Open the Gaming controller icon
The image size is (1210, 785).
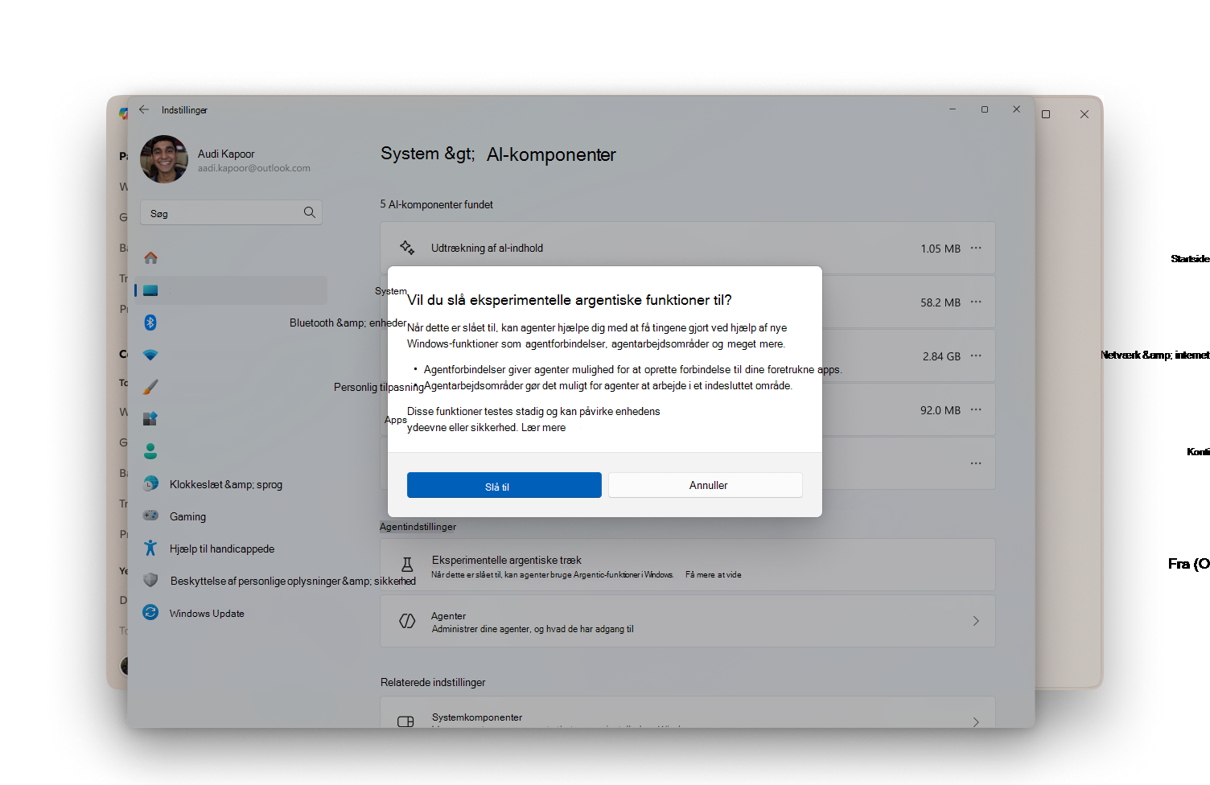pos(150,516)
